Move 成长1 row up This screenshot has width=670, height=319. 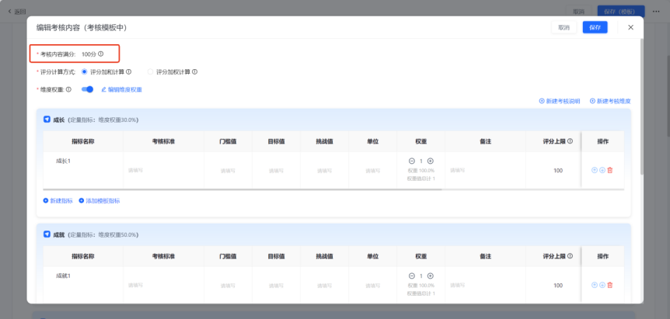pyautogui.click(x=595, y=170)
